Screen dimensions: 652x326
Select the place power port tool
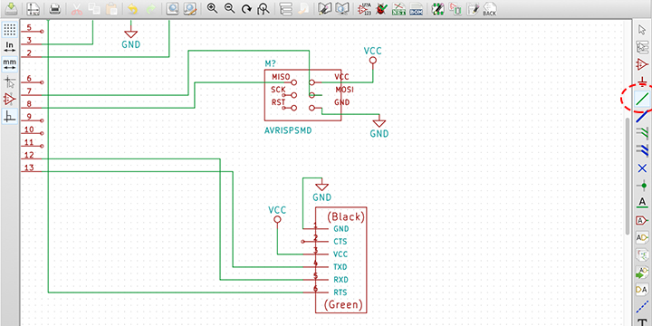pos(642,81)
